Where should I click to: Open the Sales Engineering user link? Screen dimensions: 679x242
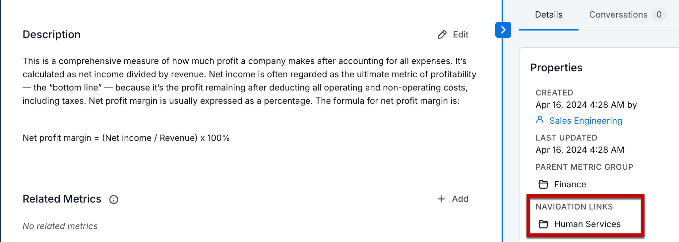(x=586, y=121)
